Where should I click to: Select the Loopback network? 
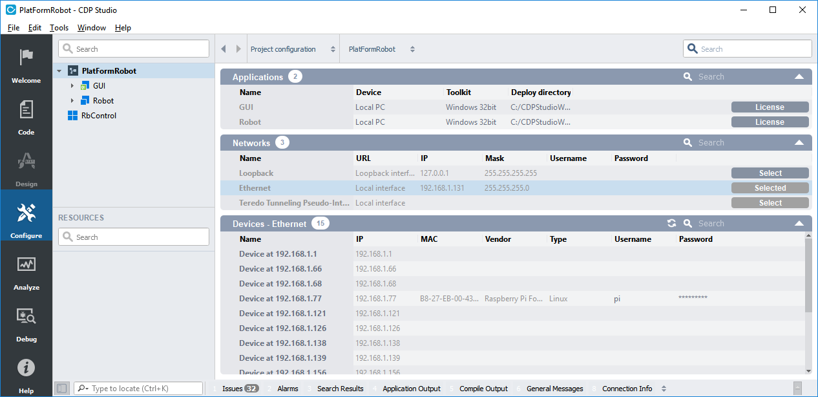tap(770, 173)
